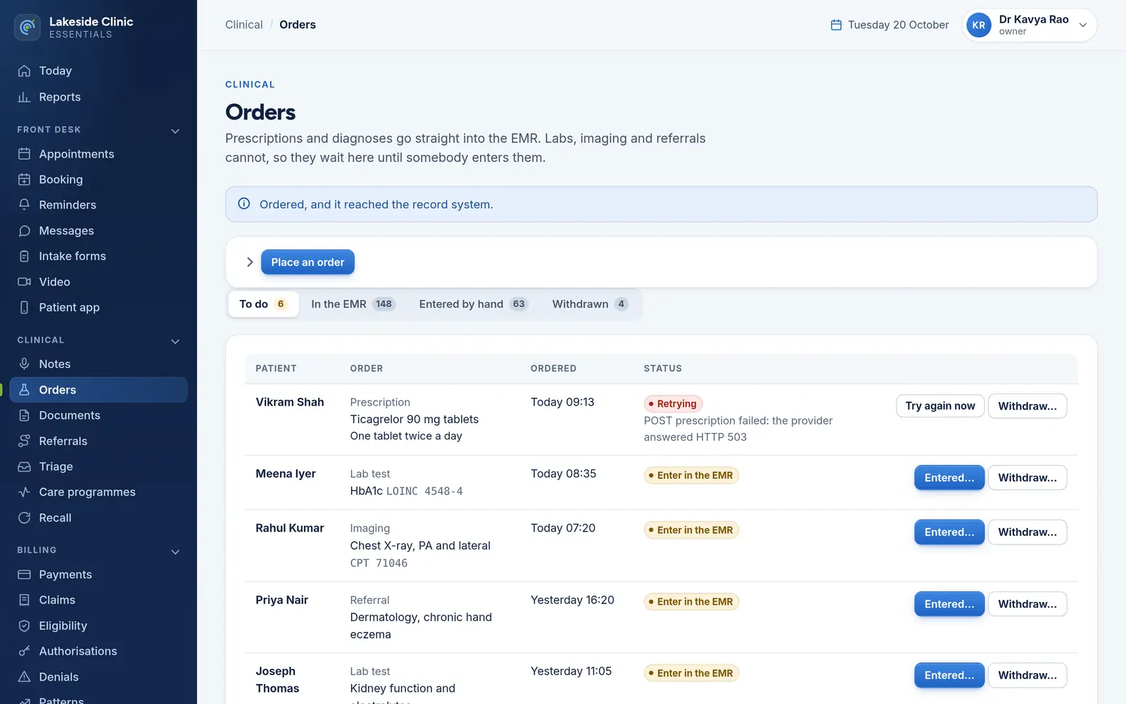1126x704 pixels.
Task: Expand the Place an order panel chevron
Action: pyautogui.click(x=249, y=262)
